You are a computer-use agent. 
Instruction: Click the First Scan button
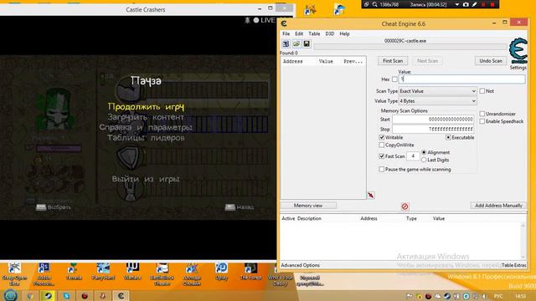(x=393, y=61)
